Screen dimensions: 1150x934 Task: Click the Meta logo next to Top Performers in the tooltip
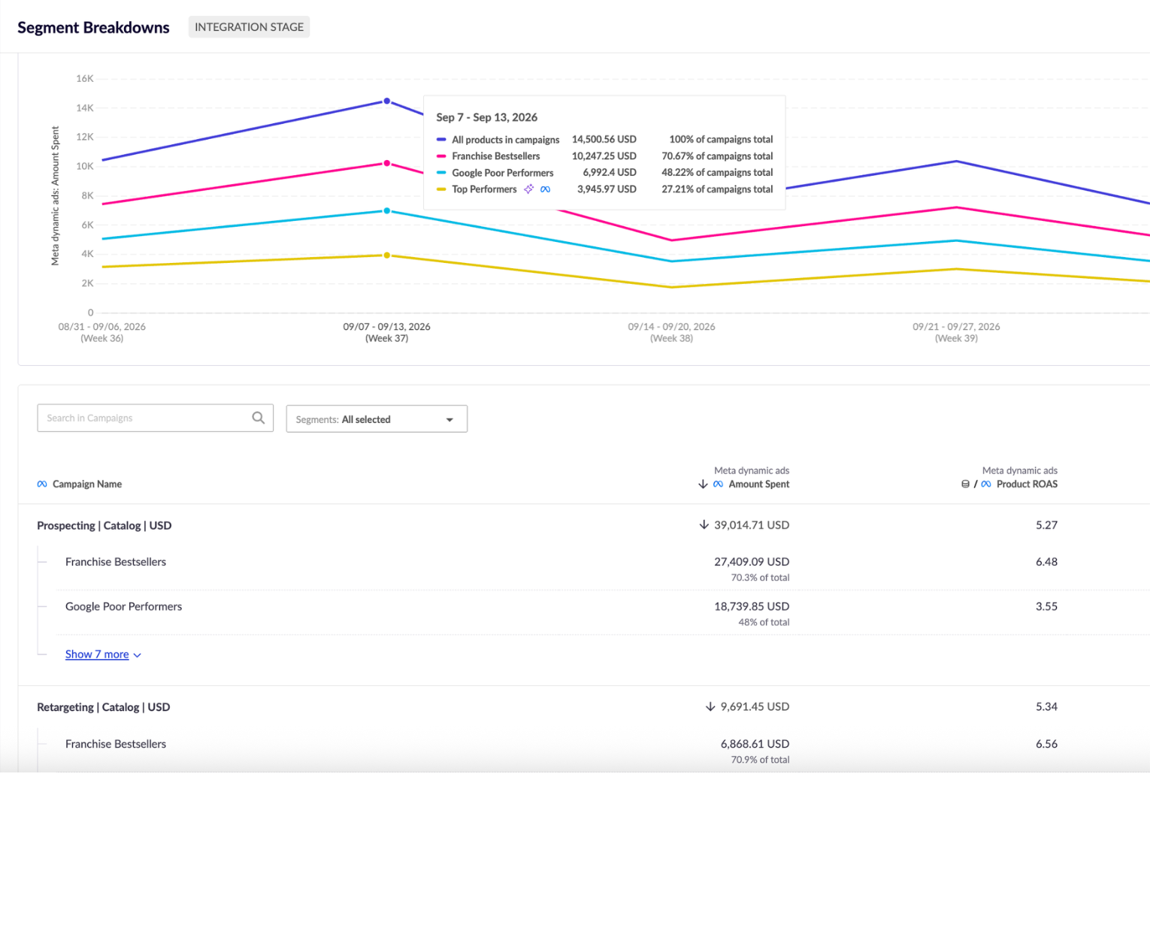[545, 189]
